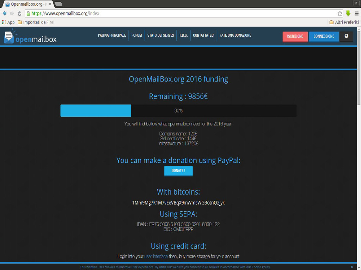Click the browser back arrow
Screen dimensions: 361x270
4,14
